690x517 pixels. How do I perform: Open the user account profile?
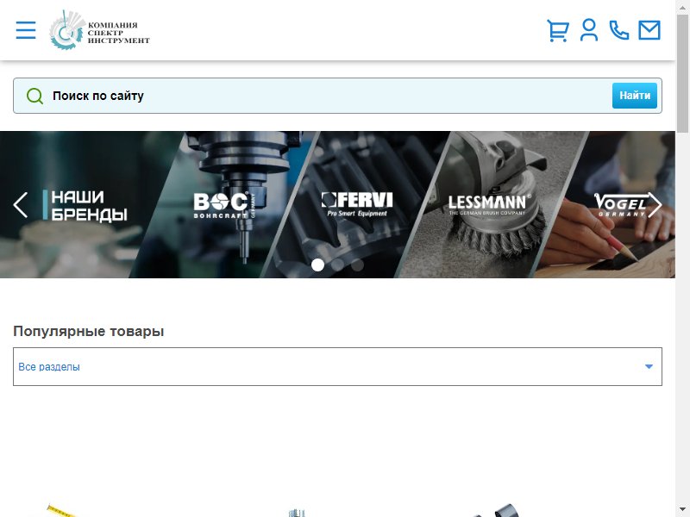[589, 30]
